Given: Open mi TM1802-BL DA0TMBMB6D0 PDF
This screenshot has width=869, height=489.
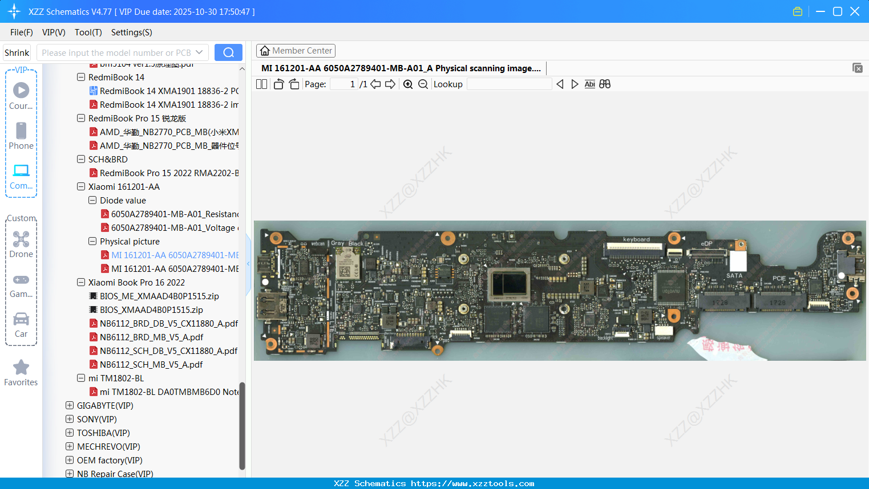Looking at the screenshot, I should click(x=164, y=392).
